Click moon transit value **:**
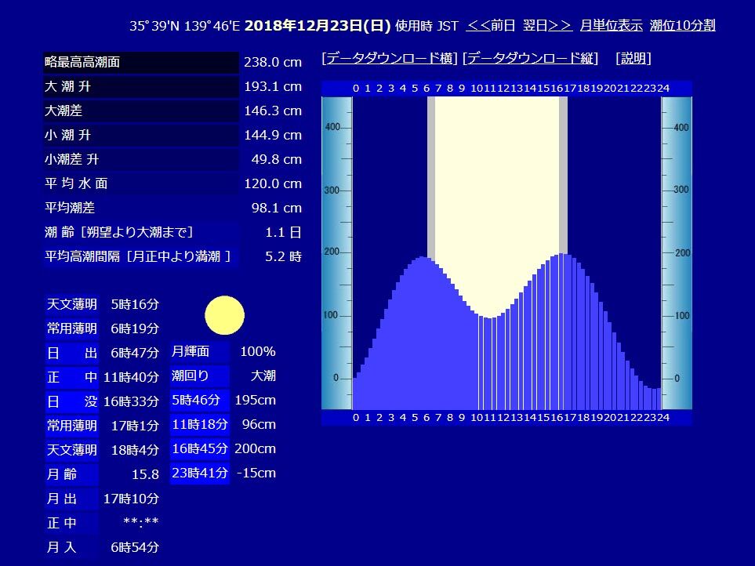The image size is (755, 566). [x=141, y=522]
